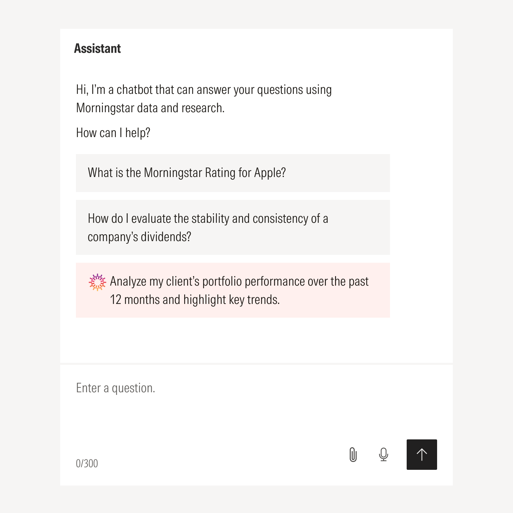Viewport: 513px width, 513px height.
Task: Click the Assistant header label
Action: coord(98,48)
